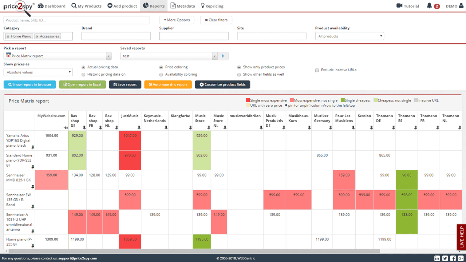Screen dimensions: 466x262
Task: Click the Single cheapest legend color swatch
Action: pyautogui.click(x=342, y=100)
